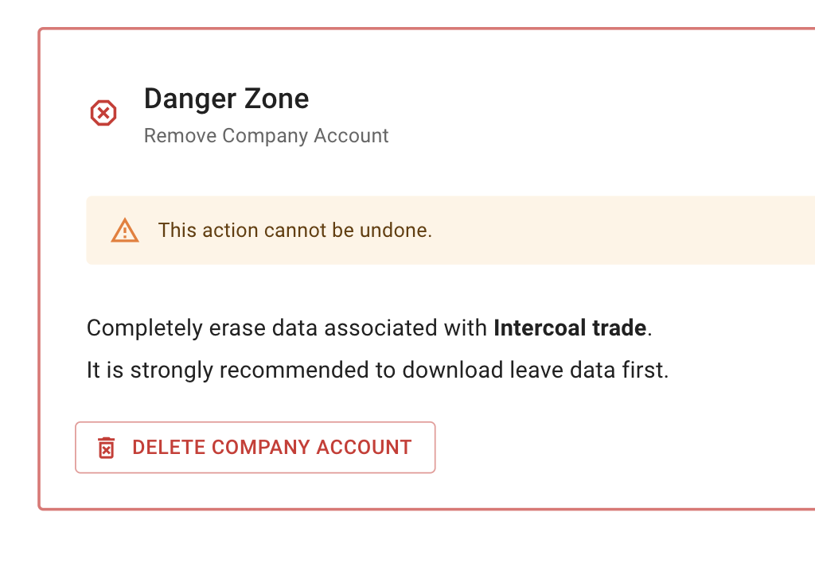This screenshot has height=582, width=815.
Task: Select the bold Intercoal trade company name
Action: pyautogui.click(x=569, y=328)
